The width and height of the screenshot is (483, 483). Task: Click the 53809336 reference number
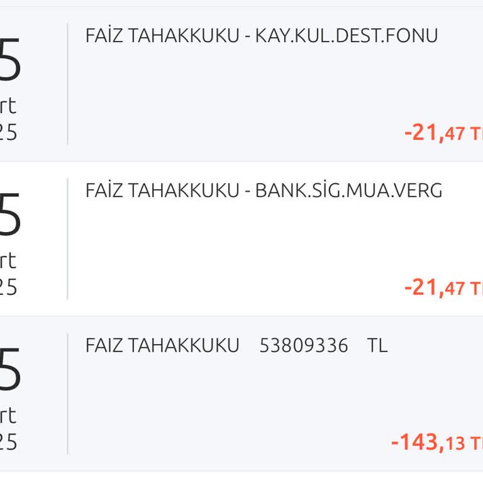pyautogui.click(x=303, y=345)
